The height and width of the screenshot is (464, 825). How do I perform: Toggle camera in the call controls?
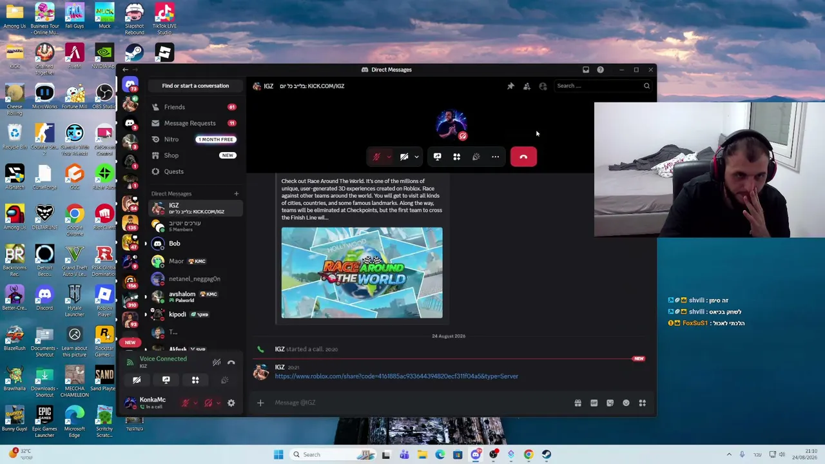point(404,157)
